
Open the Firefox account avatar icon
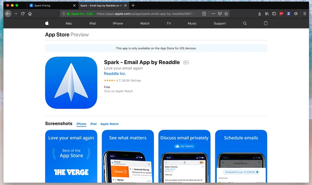tap(296, 14)
